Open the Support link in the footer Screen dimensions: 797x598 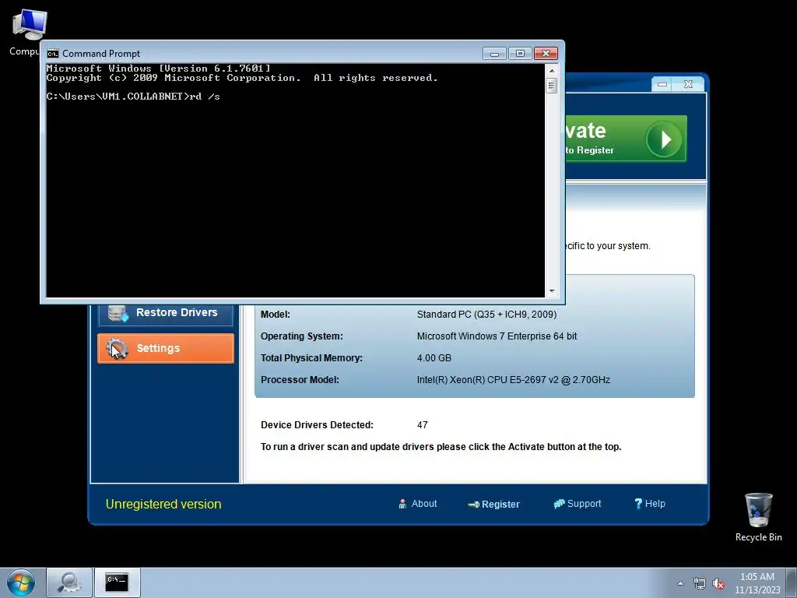577,504
